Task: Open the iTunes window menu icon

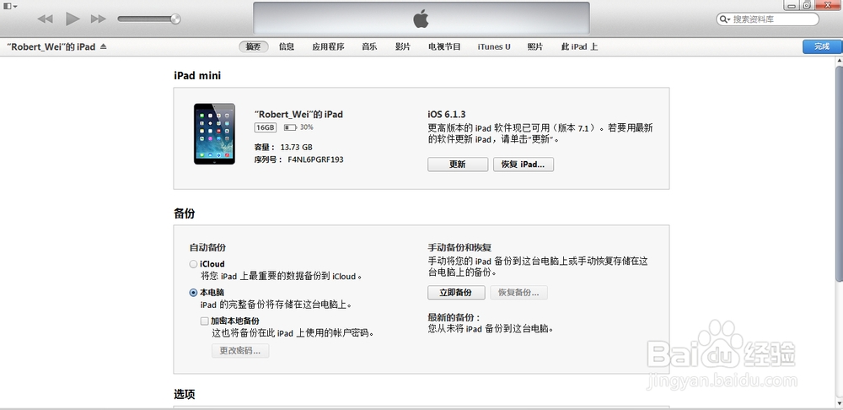Action: (10, 6)
